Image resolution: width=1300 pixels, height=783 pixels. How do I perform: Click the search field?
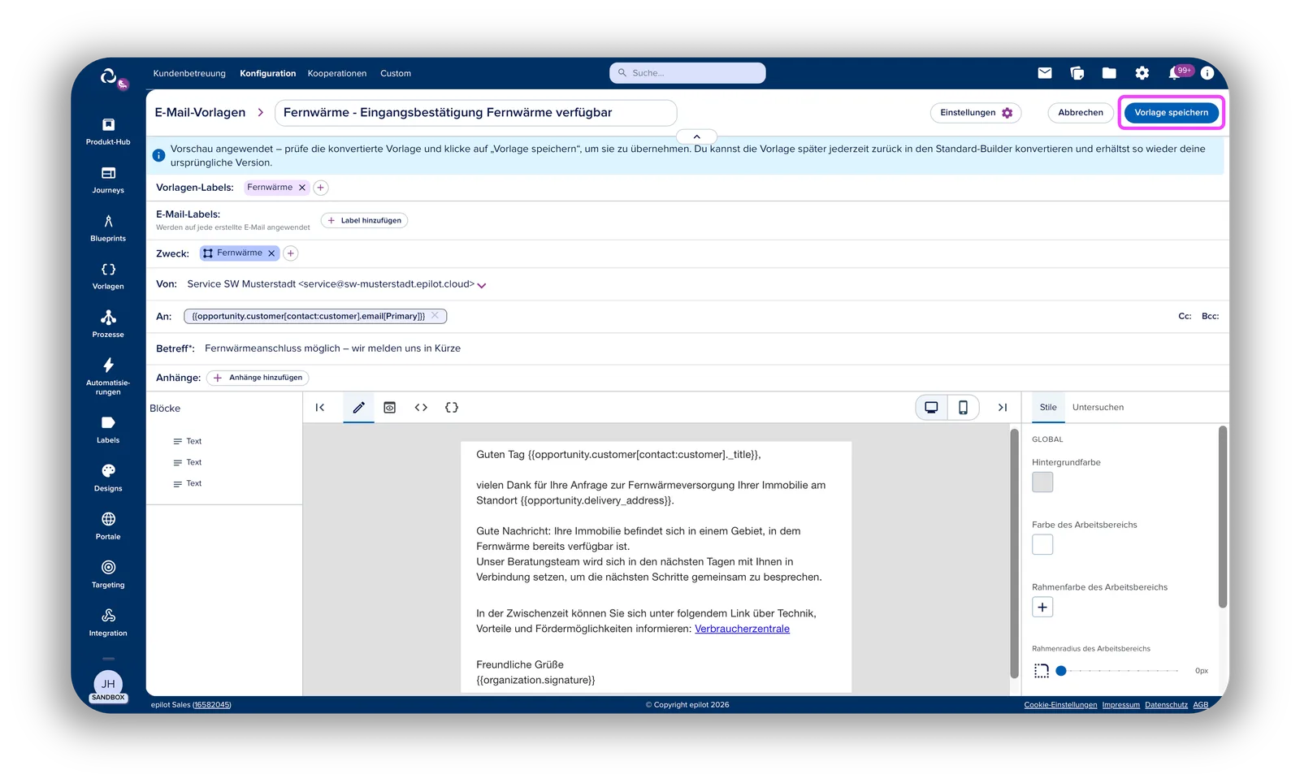687,73
